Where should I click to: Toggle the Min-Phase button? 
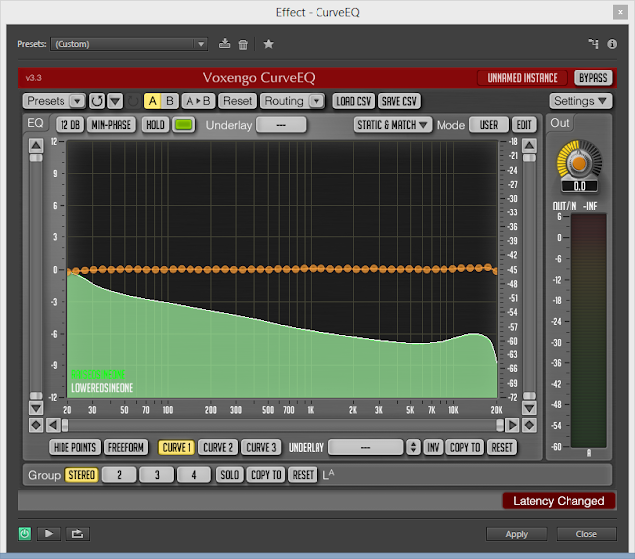pyautogui.click(x=111, y=125)
